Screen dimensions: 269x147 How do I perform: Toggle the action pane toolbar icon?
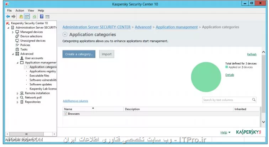[48, 17]
